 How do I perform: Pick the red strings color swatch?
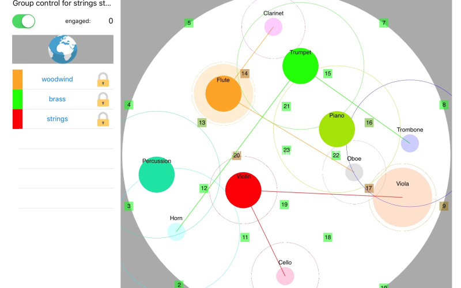coord(17,119)
